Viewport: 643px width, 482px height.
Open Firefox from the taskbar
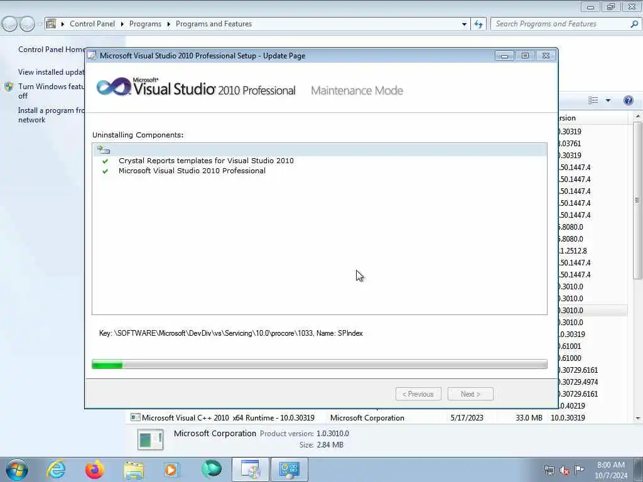pos(95,469)
